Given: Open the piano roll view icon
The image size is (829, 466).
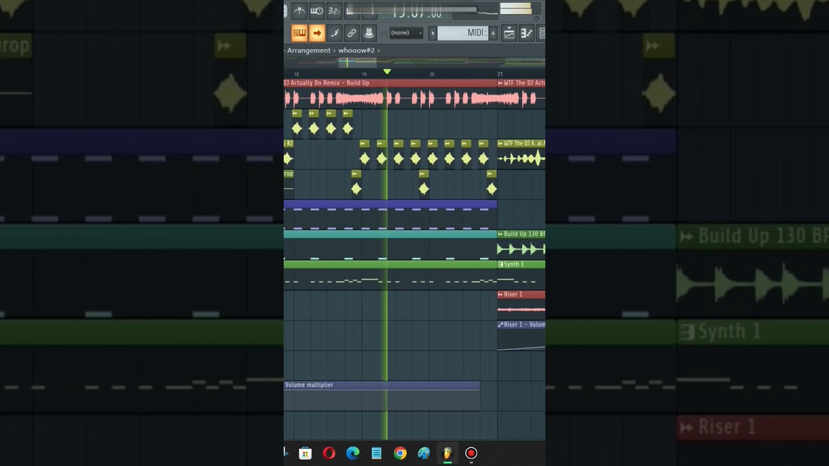Looking at the screenshot, I should coord(526,33).
